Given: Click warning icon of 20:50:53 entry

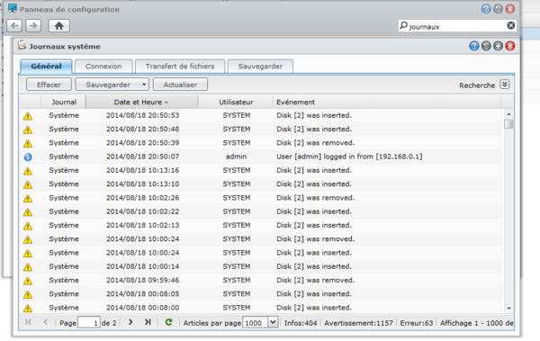Looking at the screenshot, I should 28,116.
